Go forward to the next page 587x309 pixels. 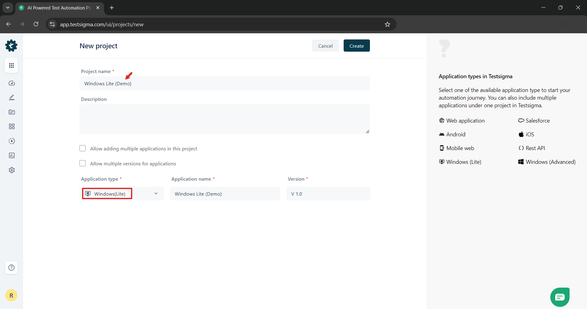click(x=22, y=24)
